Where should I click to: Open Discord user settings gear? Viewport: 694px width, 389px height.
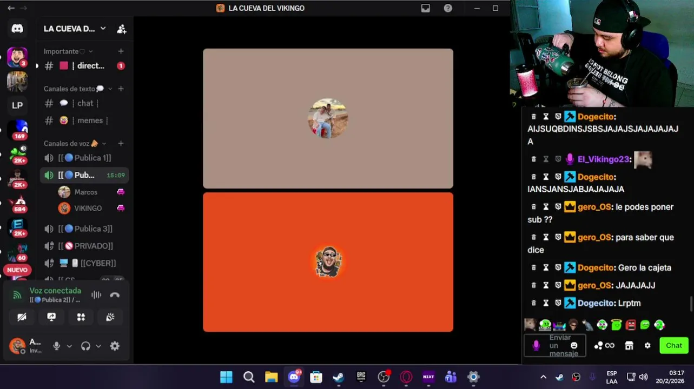[x=115, y=346]
